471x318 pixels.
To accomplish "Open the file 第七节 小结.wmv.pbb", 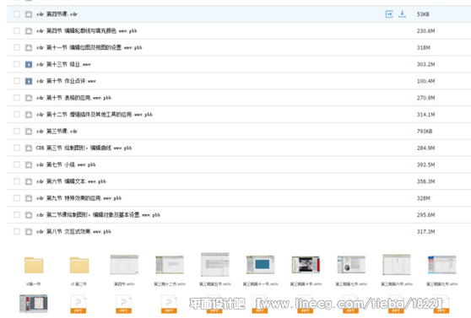I will [66, 164].
